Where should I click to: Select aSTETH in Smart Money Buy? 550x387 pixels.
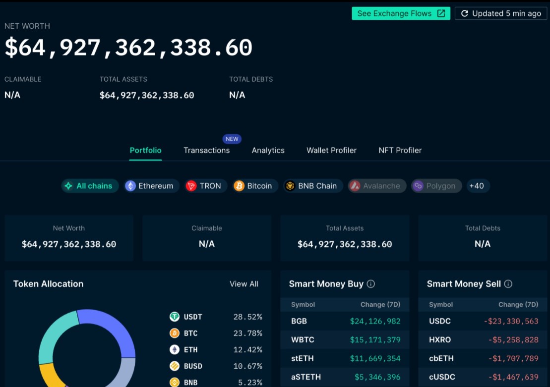[x=345, y=377]
